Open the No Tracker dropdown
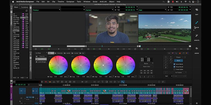This screenshot has height=105, width=211. click(x=179, y=72)
